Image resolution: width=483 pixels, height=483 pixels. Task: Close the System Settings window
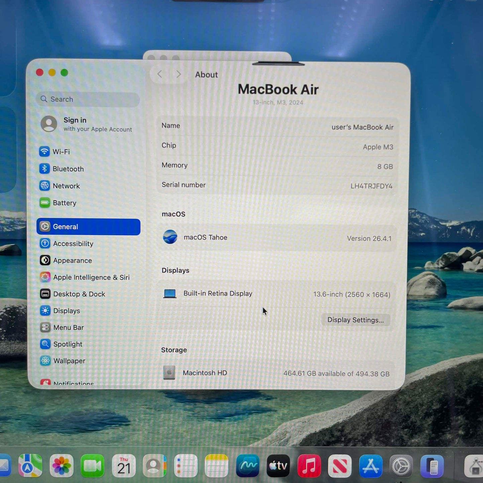(40, 73)
